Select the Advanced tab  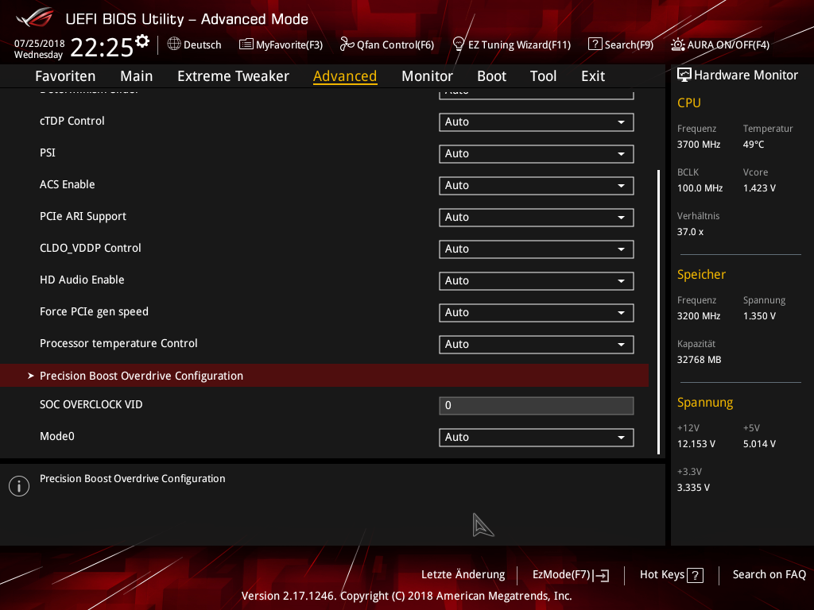345,76
